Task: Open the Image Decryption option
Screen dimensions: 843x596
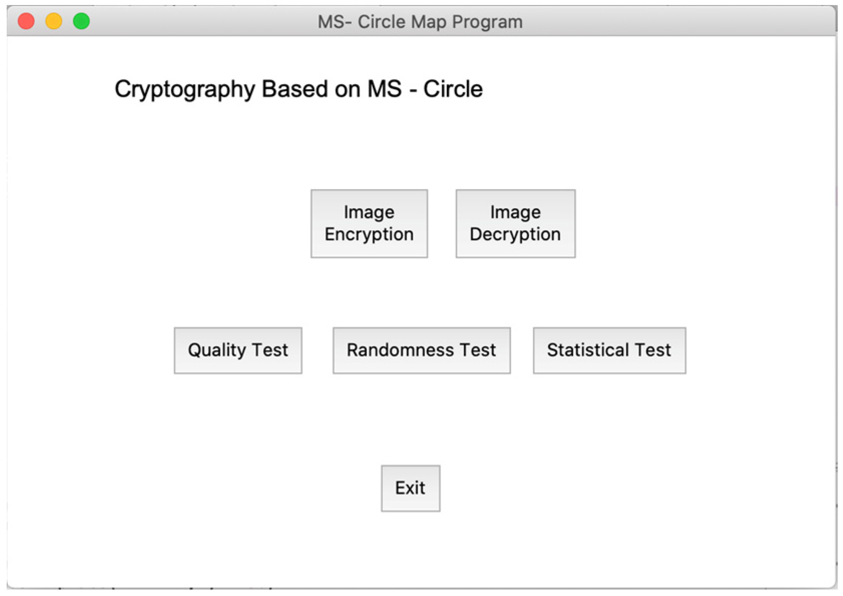Action: click(515, 224)
